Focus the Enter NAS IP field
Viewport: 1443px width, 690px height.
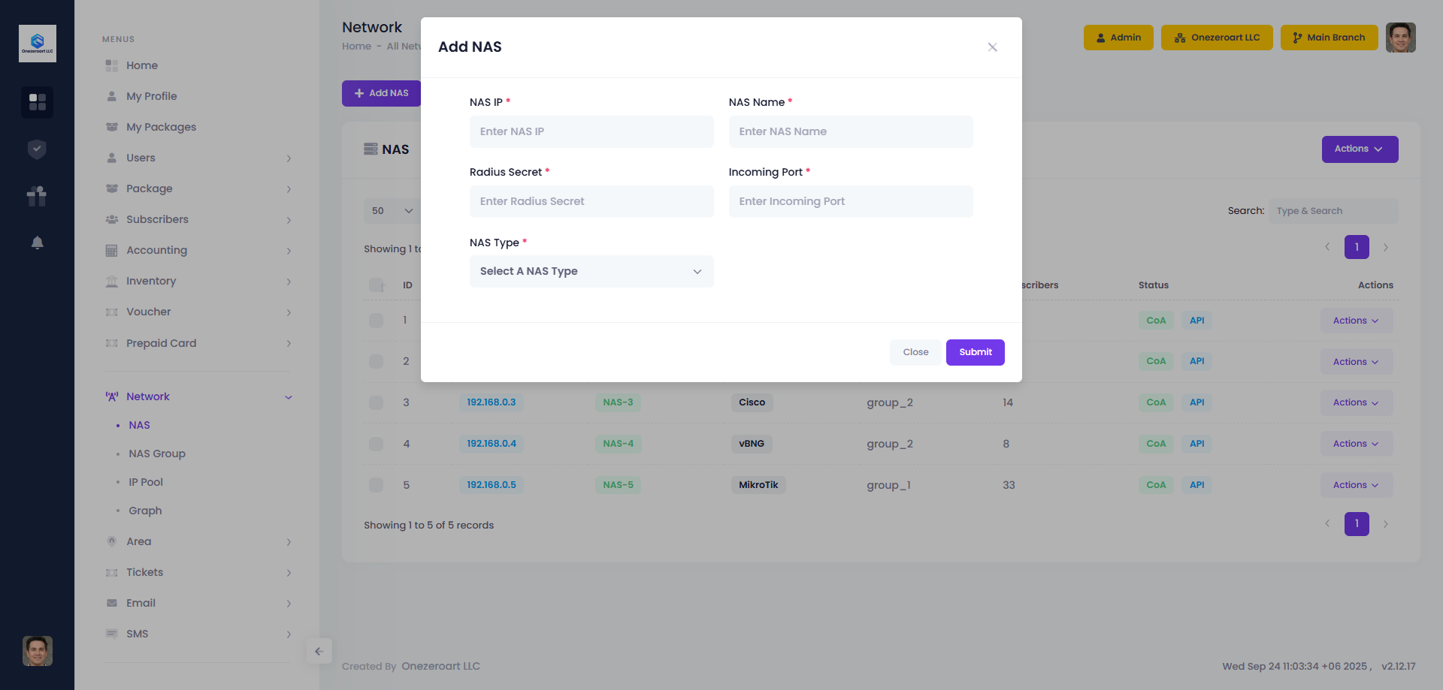pyautogui.click(x=591, y=131)
